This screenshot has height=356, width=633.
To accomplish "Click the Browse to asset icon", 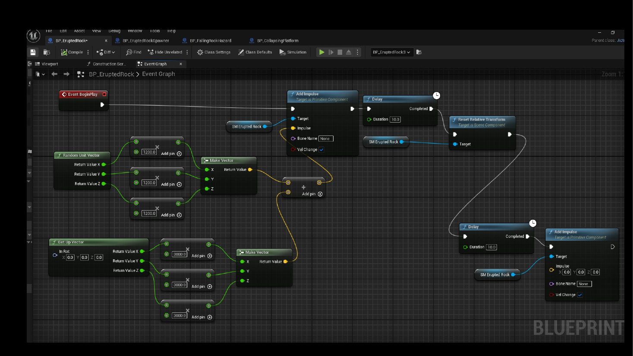I will coord(47,52).
